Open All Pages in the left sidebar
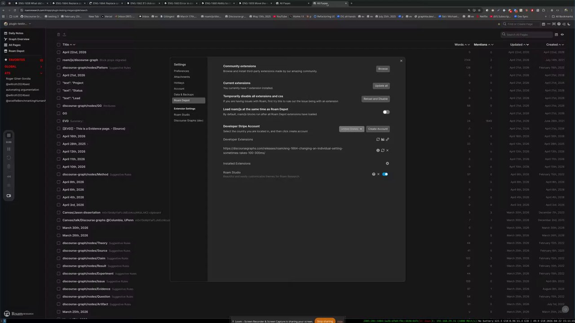Image resolution: width=575 pixels, height=323 pixels. [x=14, y=45]
